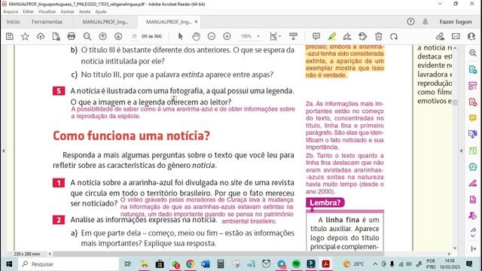The height and width of the screenshot is (271, 482).
Task: Open the search tool in right panel
Action: click(473, 53)
